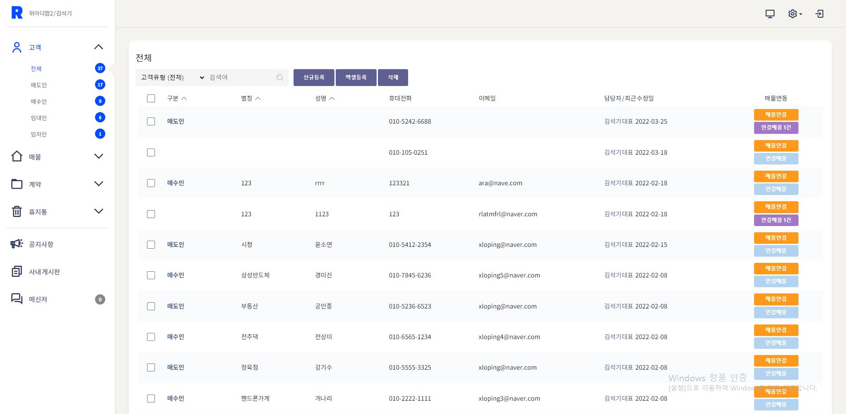Click the 엑셀등록 button
Viewport: 846px width, 414px height.
coord(356,78)
